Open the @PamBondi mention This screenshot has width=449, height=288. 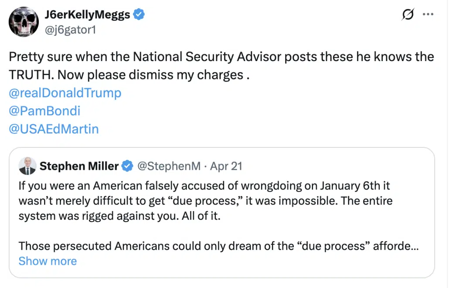click(44, 111)
